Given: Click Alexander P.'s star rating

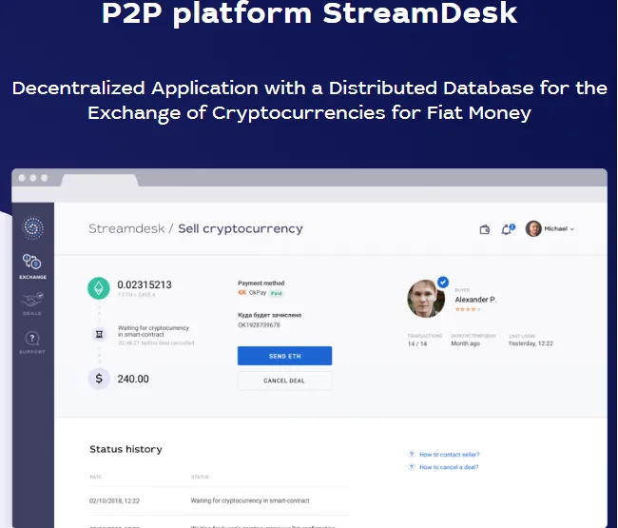Looking at the screenshot, I should [x=468, y=309].
